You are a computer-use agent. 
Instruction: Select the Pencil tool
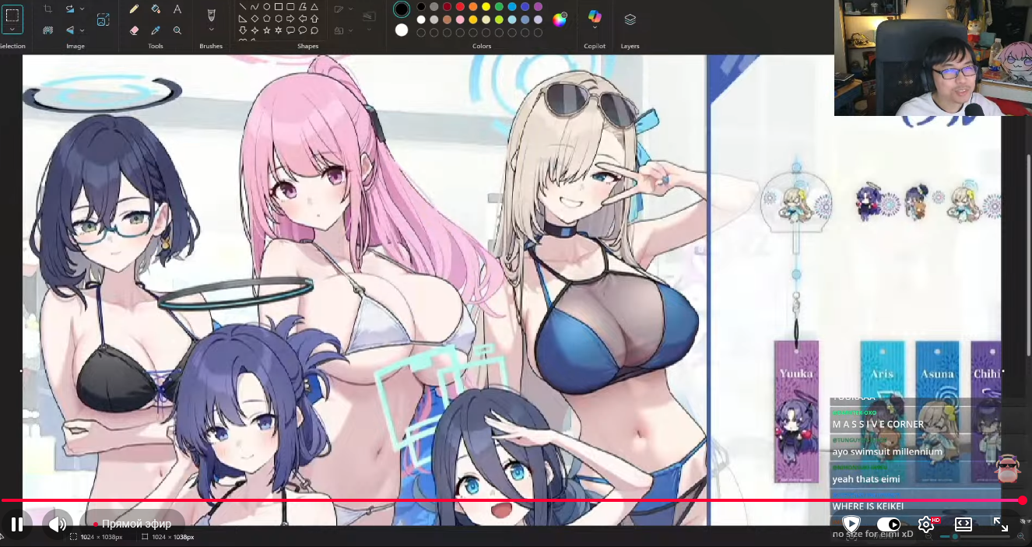(x=134, y=9)
